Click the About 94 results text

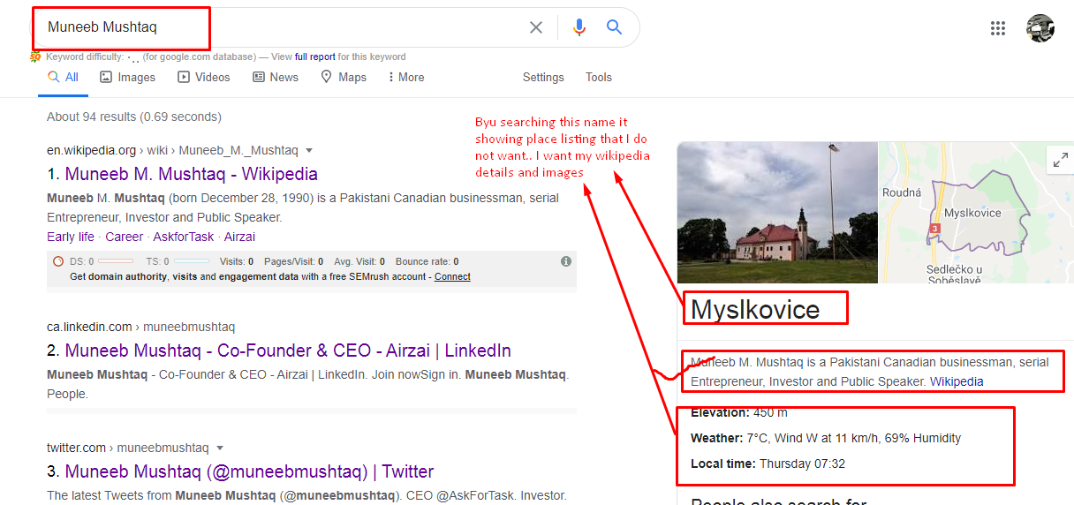[x=134, y=117]
